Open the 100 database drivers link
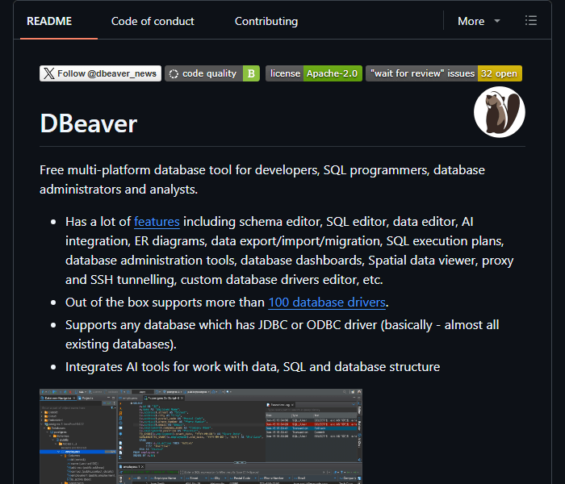The height and width of the screenshot is (484, 565). click(327, 302)
